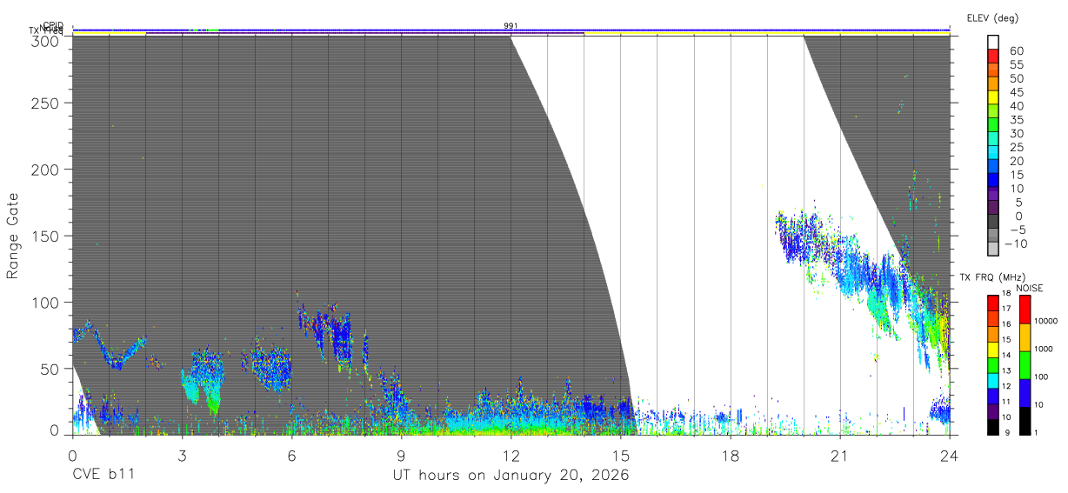Click the '1' label on NOISE scale
1068x493 pixels.
coord(1035,432)
